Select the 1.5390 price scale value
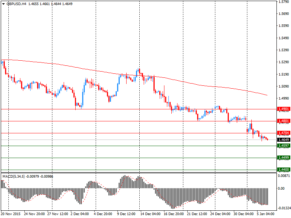The image size is (291, 218). (284, 50)
